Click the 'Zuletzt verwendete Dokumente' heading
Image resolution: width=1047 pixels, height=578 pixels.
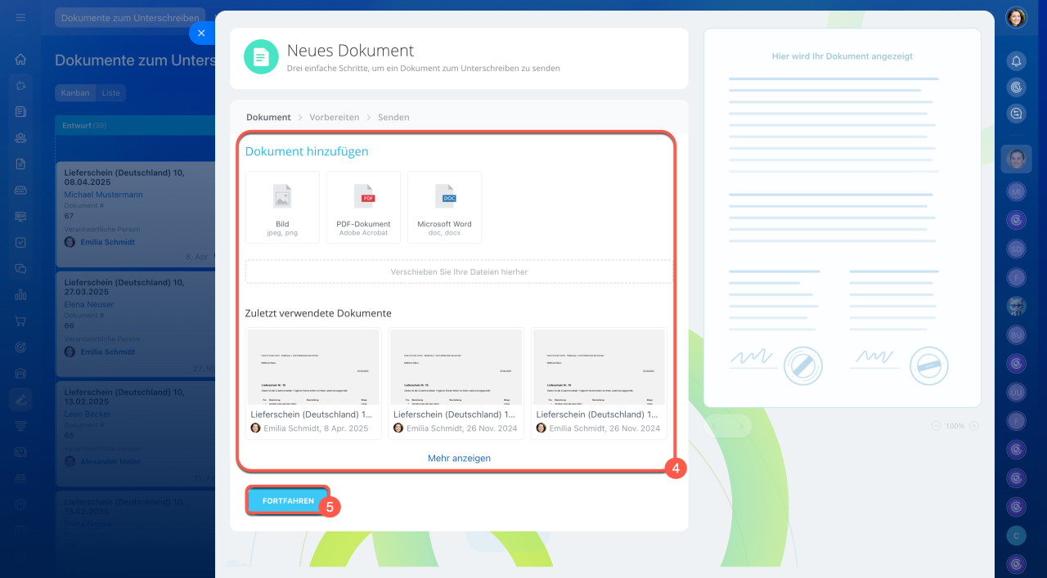[x=318, y=313]
